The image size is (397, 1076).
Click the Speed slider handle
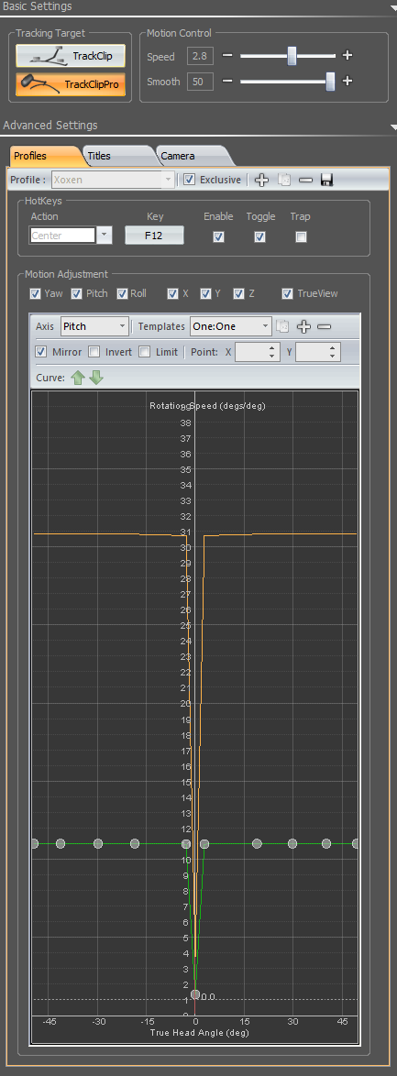coord(292,56)
